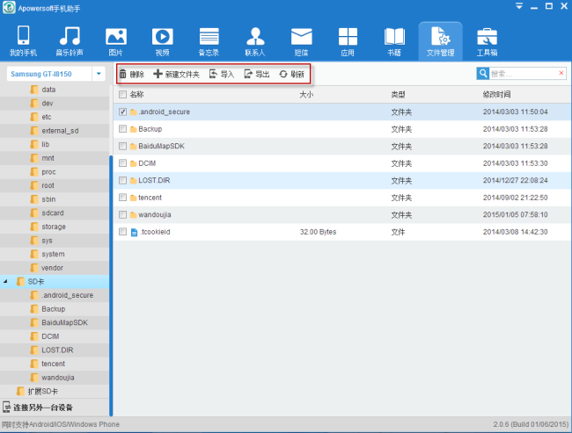Click the 删除 delete trash button
The image size is (572, 433).
pyautogui.click(x=132, y=75)
